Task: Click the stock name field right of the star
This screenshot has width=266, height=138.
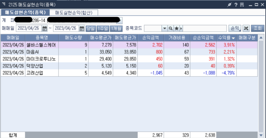Action: point(204,29)
